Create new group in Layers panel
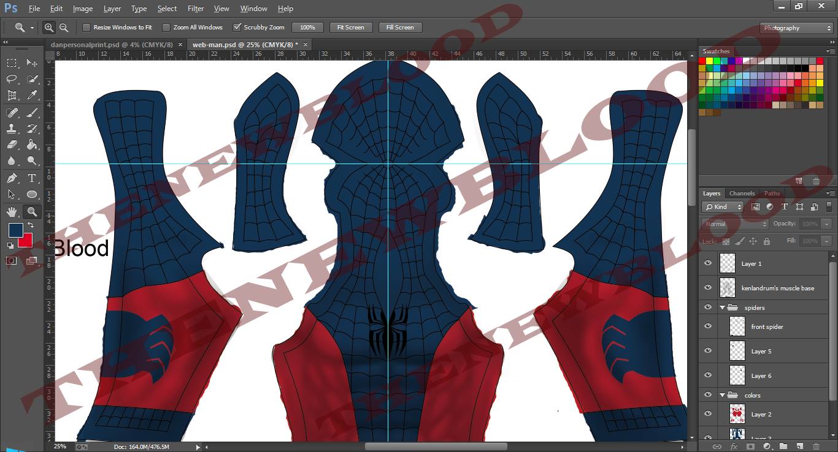This screenshot has width=838, height=452. [x=783, y=446]
